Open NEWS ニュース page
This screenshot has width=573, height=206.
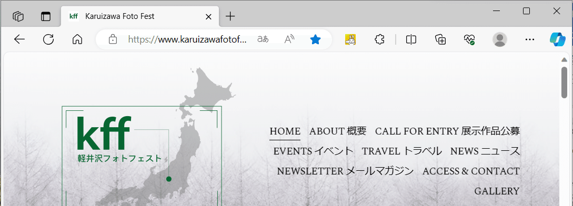pos(485,151)
